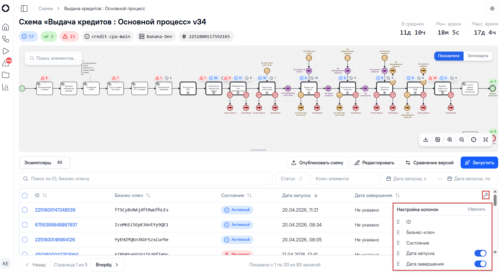Select the Экземпляры tab
This screenshot has width=504, height=273.
coord(44,162)
